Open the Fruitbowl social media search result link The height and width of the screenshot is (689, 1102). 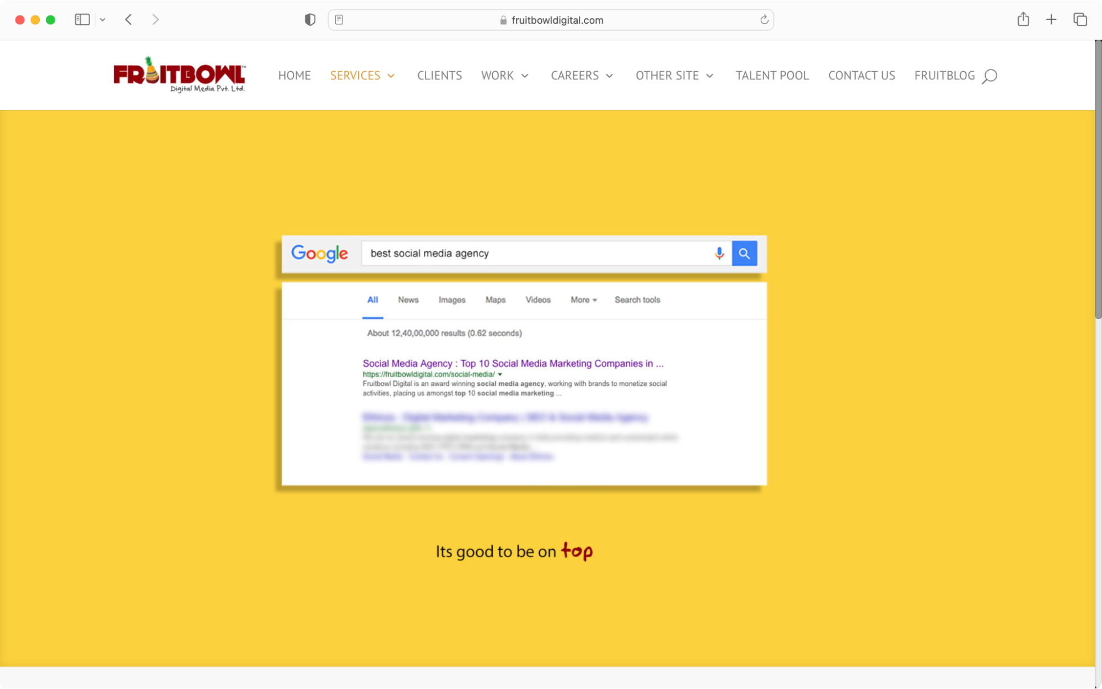[512, 363]
